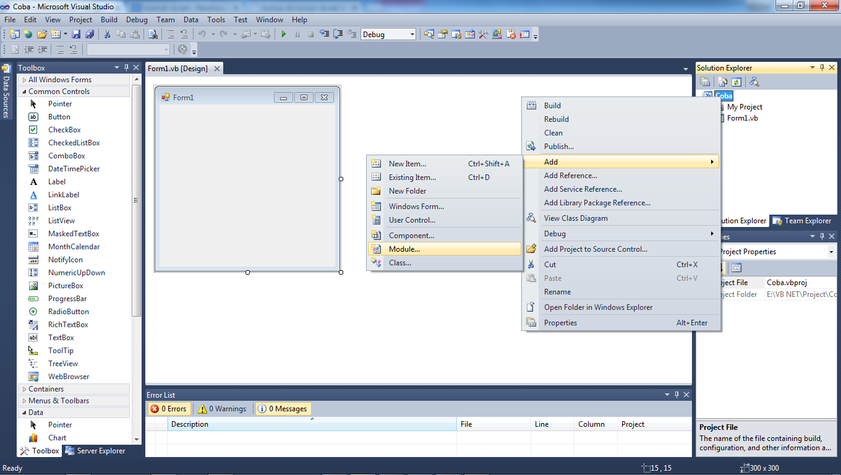Select New Item... in Add submenu

(445, 164)
